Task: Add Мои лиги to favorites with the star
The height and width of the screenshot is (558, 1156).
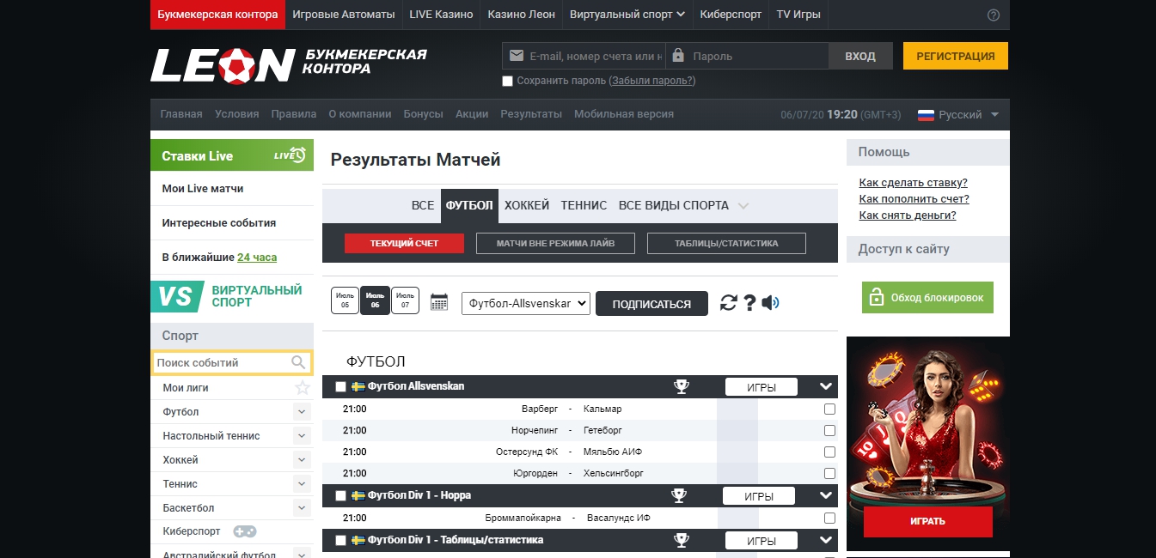Action: pyautogui.click(x=303, y=388)
